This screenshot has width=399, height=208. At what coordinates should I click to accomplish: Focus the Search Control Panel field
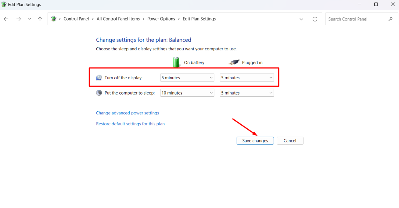coord(362,19)
